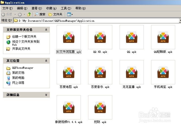Open the 我的文档 link
This screenshot has width=181, height=127.
point(18,73)
